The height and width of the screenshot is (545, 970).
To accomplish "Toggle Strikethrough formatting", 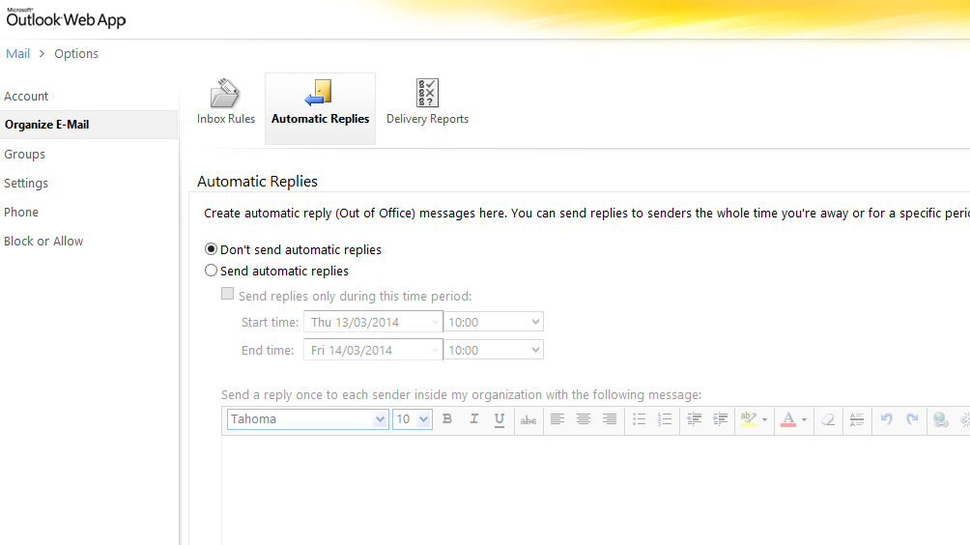I will [528, 420].
